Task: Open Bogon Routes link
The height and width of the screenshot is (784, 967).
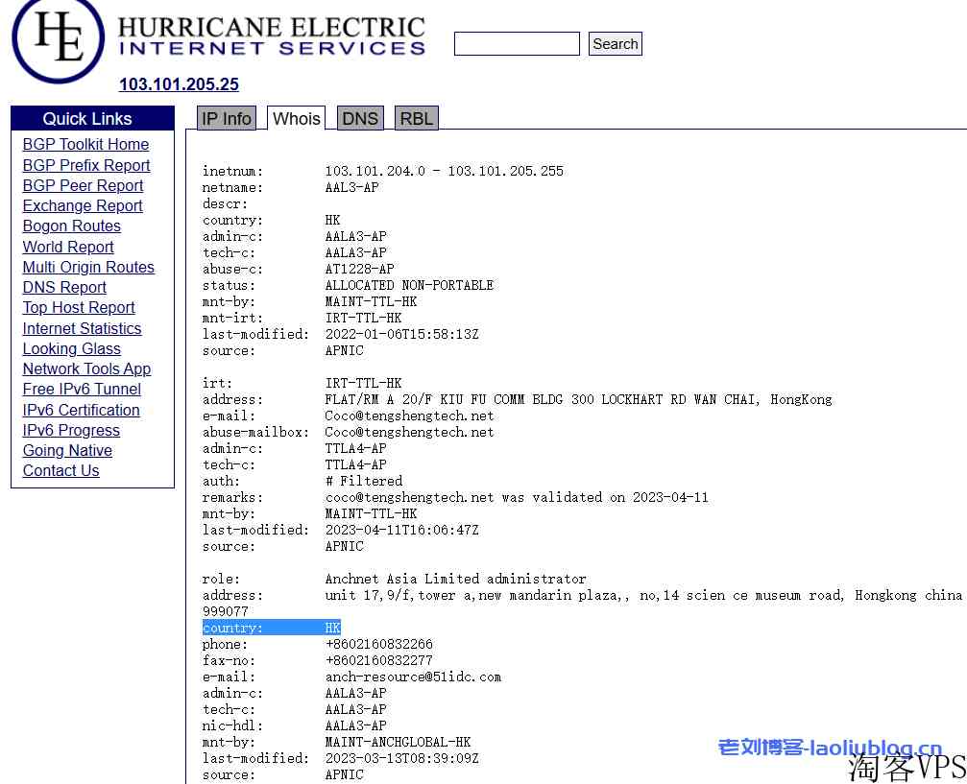Action: click(71, 226)
